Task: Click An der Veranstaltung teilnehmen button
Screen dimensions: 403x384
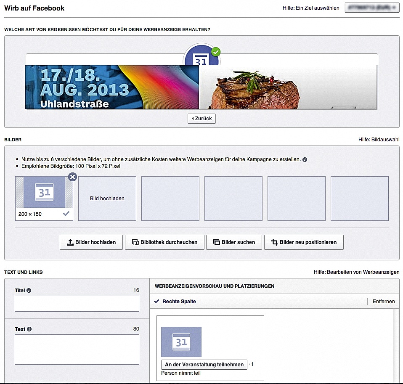Action: coord(204,365)
